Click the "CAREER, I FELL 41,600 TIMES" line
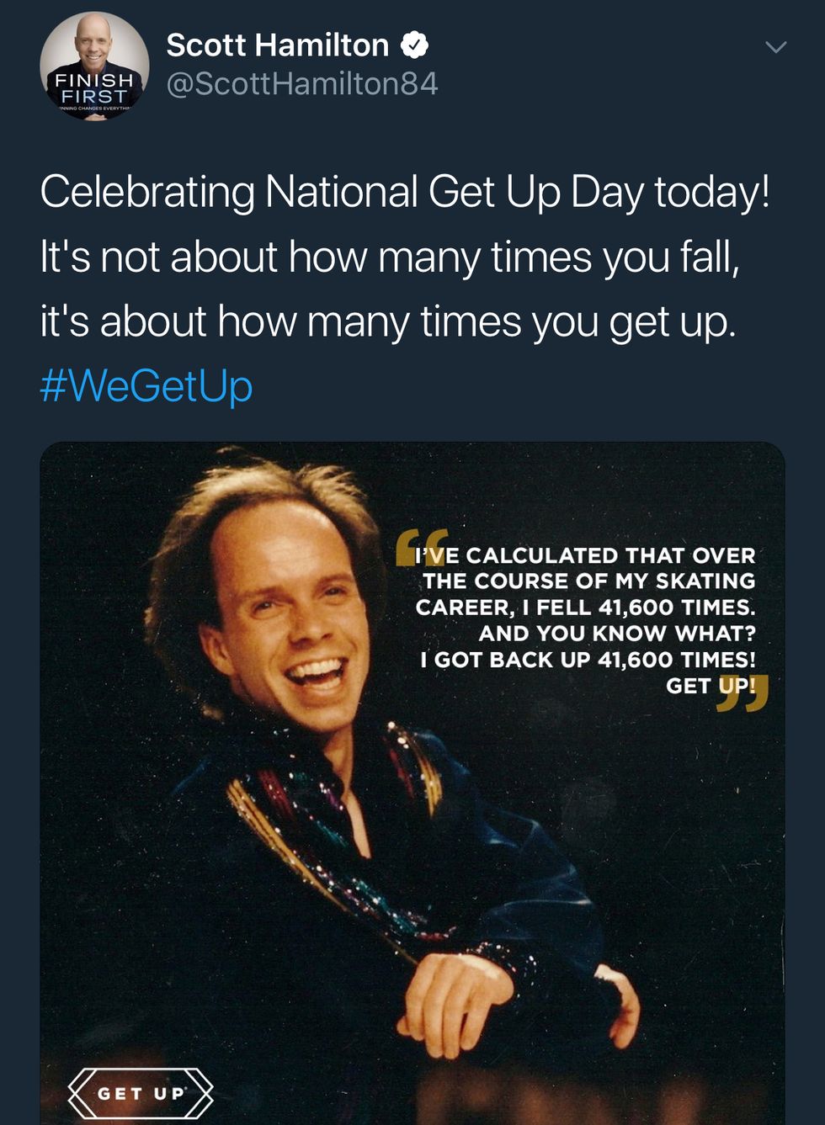825x1125 pixels. pos(585,608)
